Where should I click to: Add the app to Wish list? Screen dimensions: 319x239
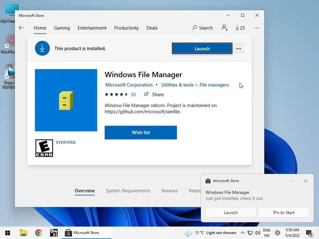(141, 133)
